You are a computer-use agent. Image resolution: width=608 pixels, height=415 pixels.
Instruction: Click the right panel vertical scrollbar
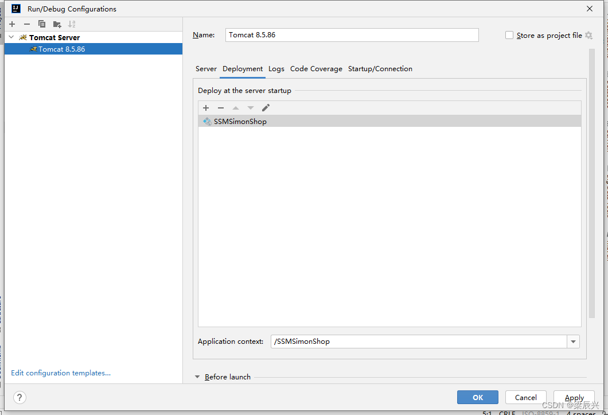tap(592, 183)
